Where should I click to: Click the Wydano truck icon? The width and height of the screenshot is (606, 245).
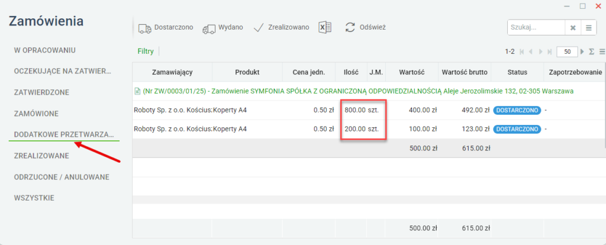(209, 28)
